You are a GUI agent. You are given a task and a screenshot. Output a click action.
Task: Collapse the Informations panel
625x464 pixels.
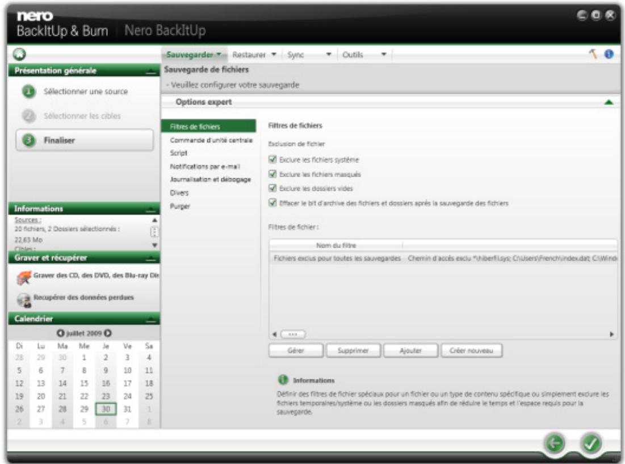click(x=150, y=209)
